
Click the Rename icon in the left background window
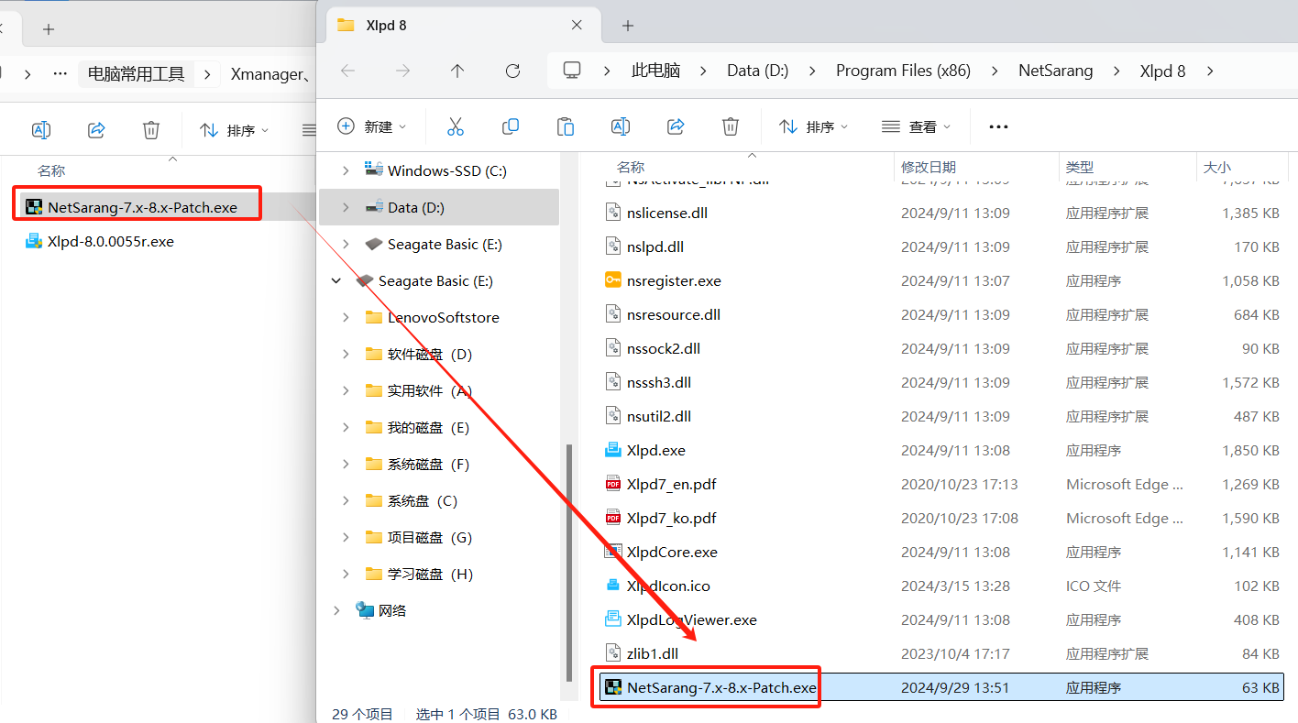(40, 130)
